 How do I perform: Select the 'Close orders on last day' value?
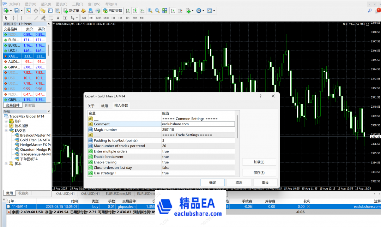click(x=198, y=168)
